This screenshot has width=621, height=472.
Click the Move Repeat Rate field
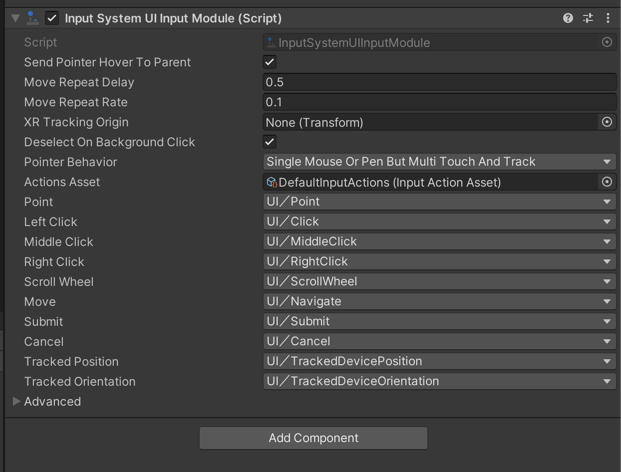(x=439, y=102)
